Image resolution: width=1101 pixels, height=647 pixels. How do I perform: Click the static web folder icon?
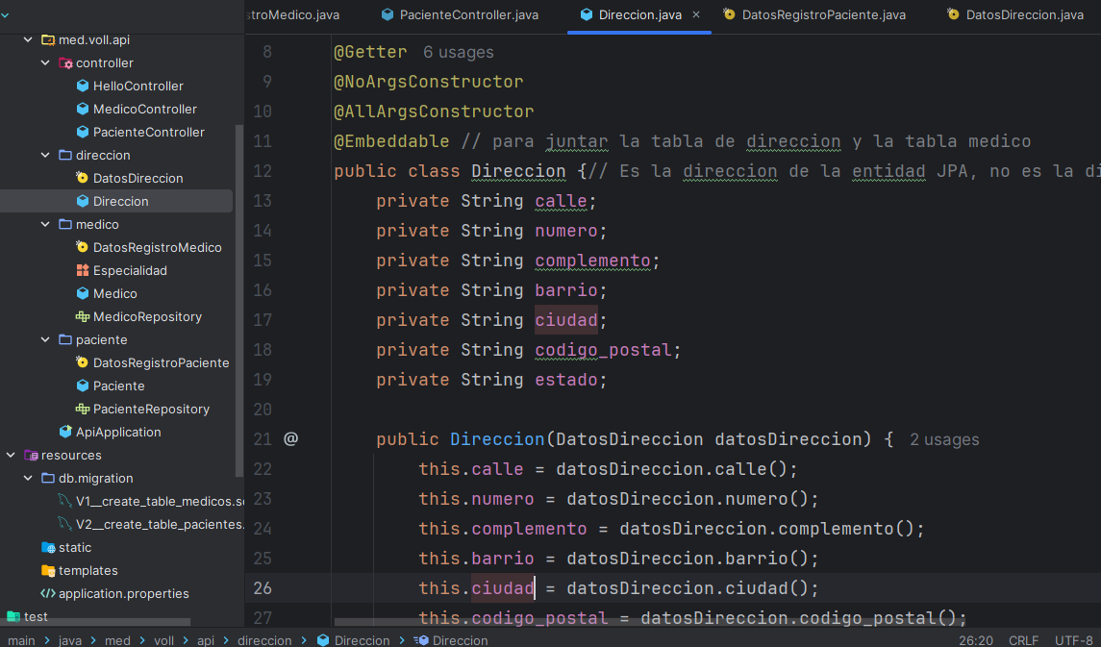[x=48, y=547]
